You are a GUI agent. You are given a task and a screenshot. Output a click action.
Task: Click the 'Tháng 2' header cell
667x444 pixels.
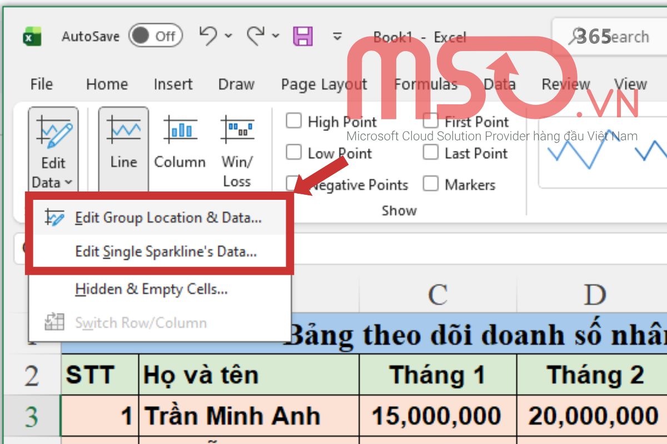pos(593,375)
